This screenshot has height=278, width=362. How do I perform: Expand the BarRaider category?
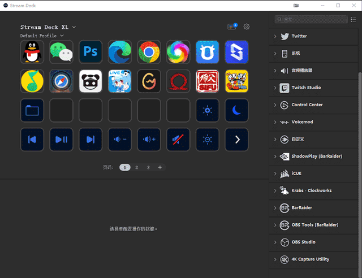(313, 208)
